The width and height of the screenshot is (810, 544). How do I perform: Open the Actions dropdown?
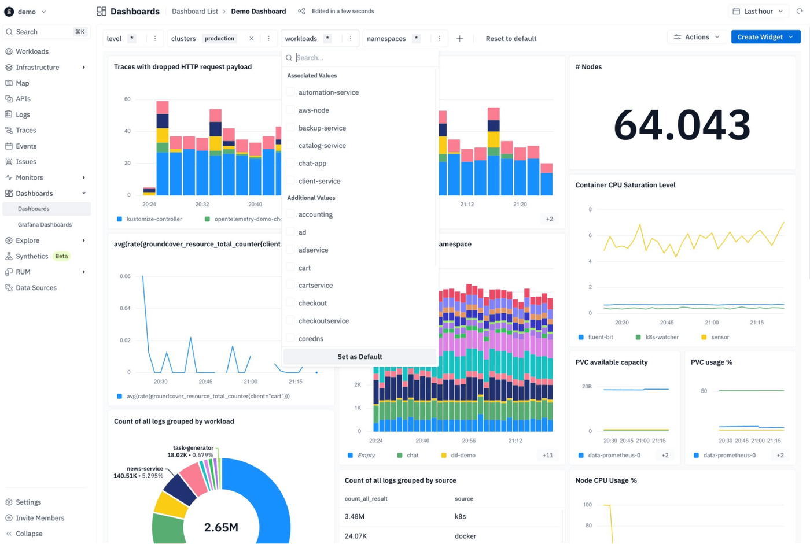[697, 37]
